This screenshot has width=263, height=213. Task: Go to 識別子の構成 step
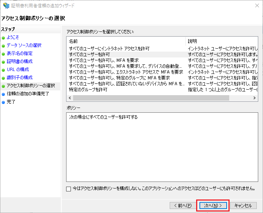tap(19, 77)
